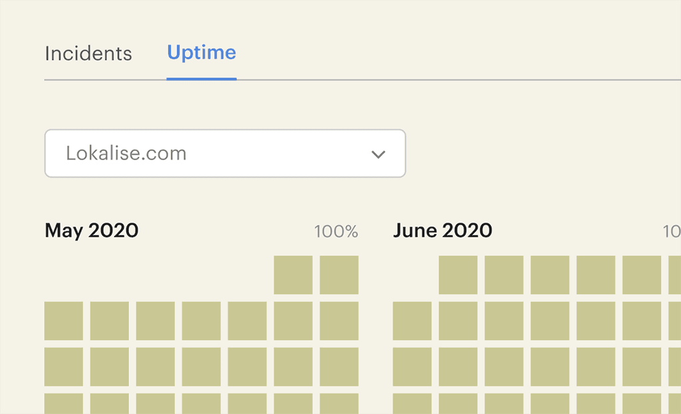Screen dimensions: 681x414
Task: Click first square of May's third row
Action: tap(64, 367)
